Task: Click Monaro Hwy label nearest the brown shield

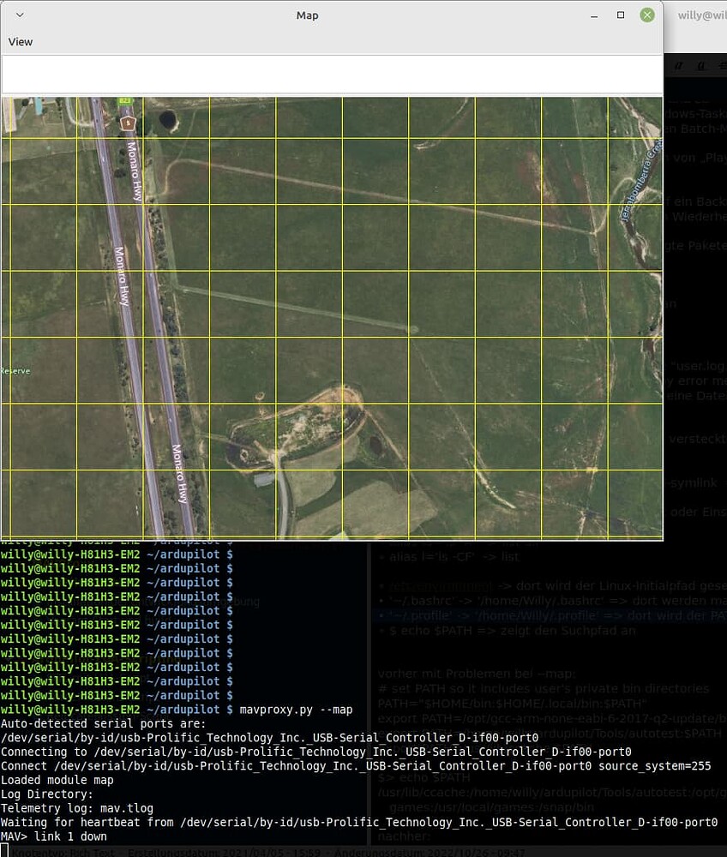Action: 135,172
